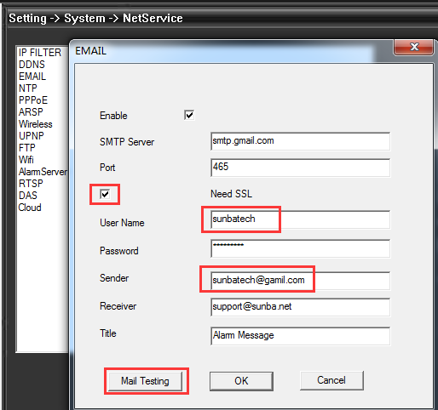Click into the Port number field

(301, 168)
